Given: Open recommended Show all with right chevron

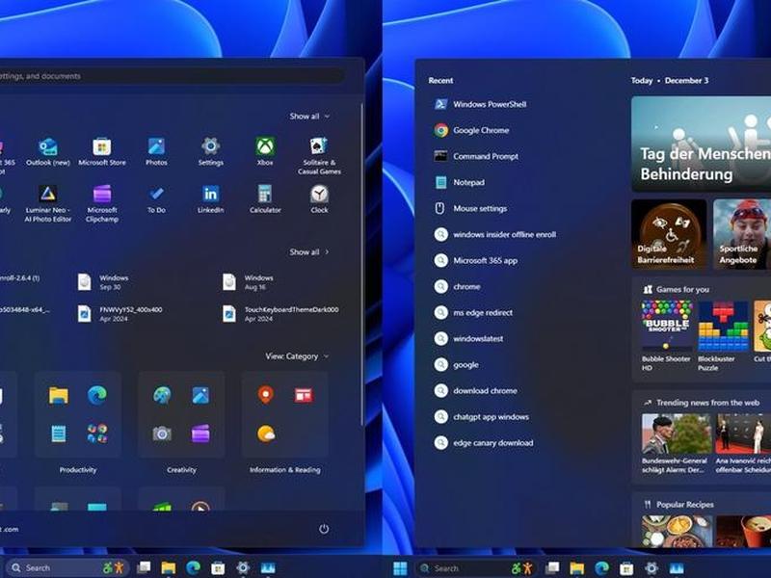Looking at the screenshot, I should (309, 252).
